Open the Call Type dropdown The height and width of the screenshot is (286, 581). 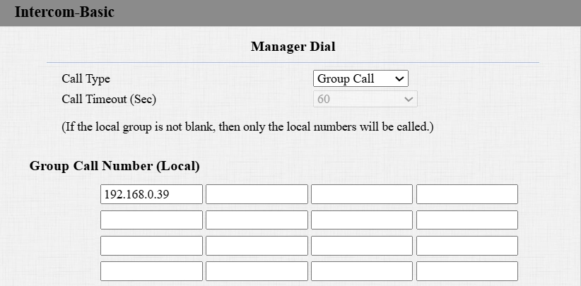[360, 79]
